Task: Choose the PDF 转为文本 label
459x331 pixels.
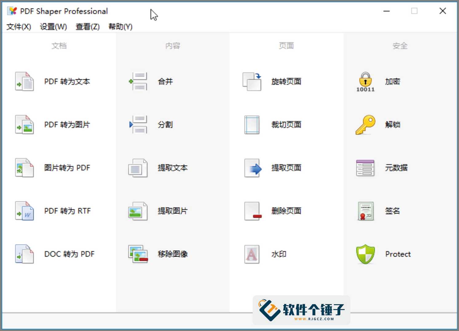Action: [x=67, y=82]
